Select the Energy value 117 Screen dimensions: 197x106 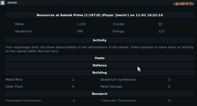161,31
